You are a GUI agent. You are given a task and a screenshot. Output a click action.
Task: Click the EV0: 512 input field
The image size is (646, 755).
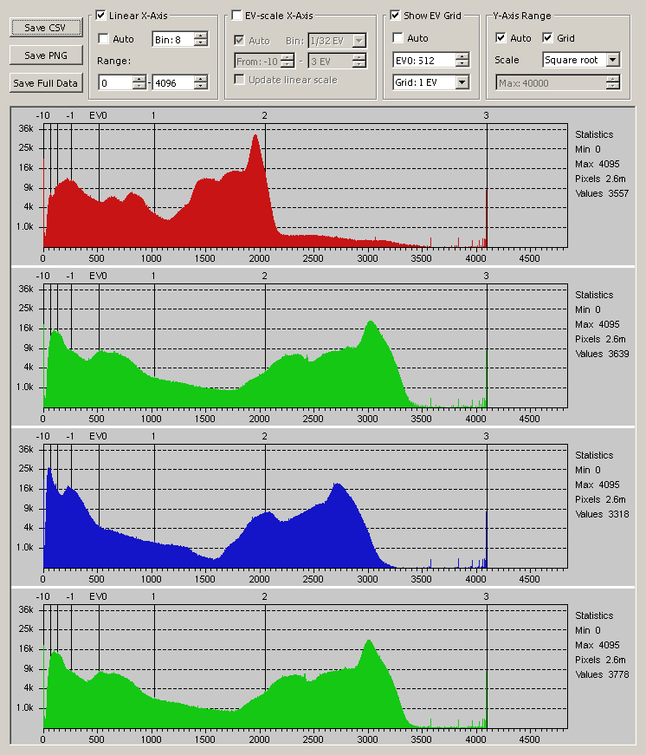click(424, 60)
